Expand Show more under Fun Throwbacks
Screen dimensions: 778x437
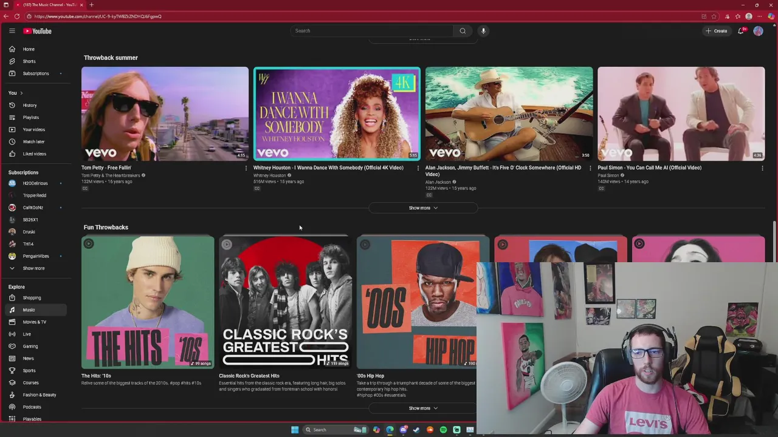click(423, 408)
